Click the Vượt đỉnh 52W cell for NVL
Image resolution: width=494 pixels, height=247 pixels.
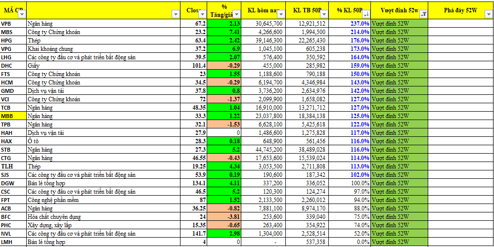(398, 233)
